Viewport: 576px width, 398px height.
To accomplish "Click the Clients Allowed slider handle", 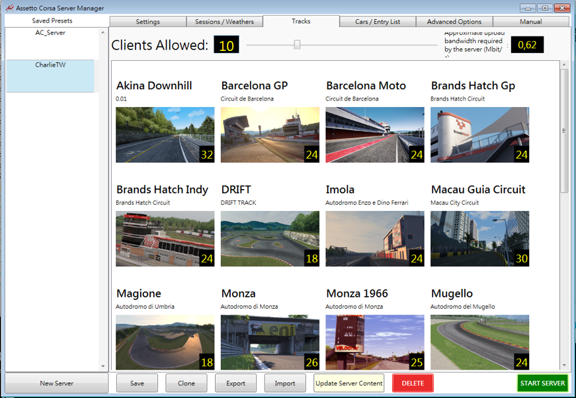I will pos(297,45).
